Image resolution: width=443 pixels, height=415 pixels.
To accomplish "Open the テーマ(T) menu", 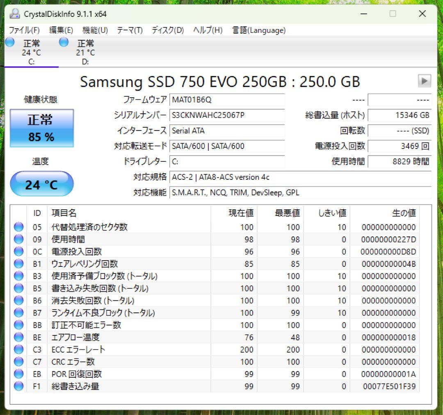I will click(x=129, y=30).
